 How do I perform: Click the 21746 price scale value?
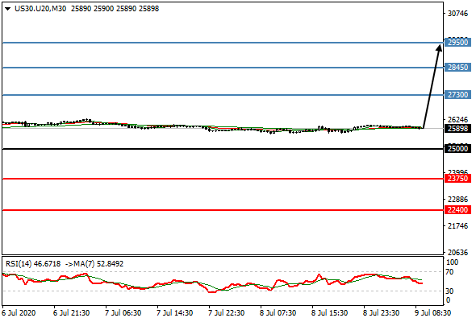pyautogui.click(x=457, y=226)
